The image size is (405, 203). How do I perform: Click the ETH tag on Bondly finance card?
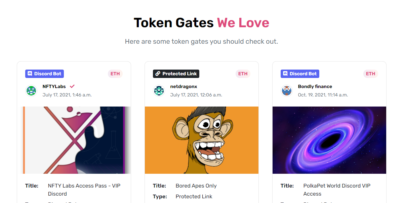[371, 74]
